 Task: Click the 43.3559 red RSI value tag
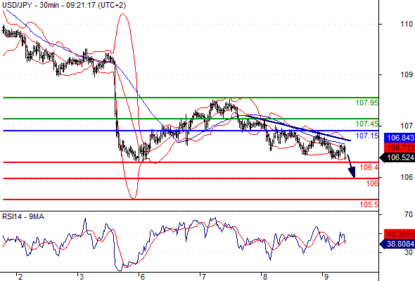(x=400, y=234)
